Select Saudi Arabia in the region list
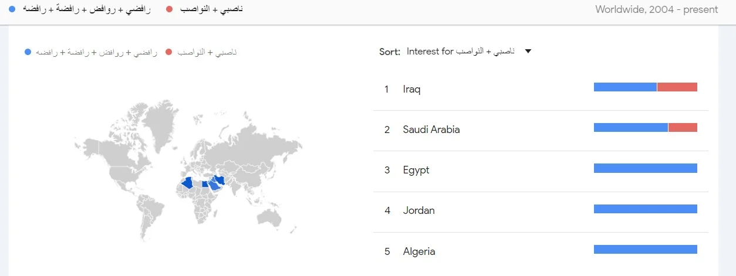 [431, 130]
